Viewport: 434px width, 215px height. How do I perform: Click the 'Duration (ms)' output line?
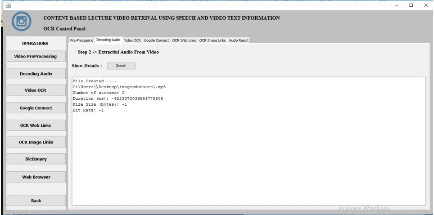pos(118,99)
